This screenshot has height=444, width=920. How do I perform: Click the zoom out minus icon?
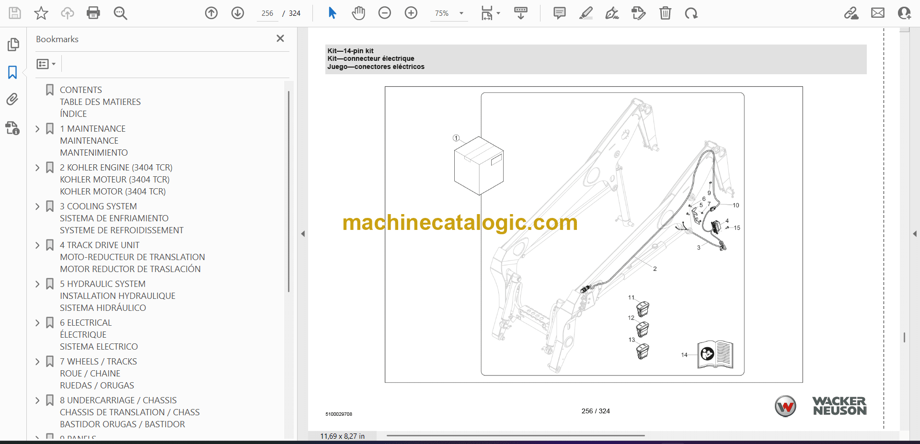click(385, 13)
